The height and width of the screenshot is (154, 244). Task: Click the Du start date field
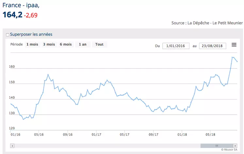(176, 46)
